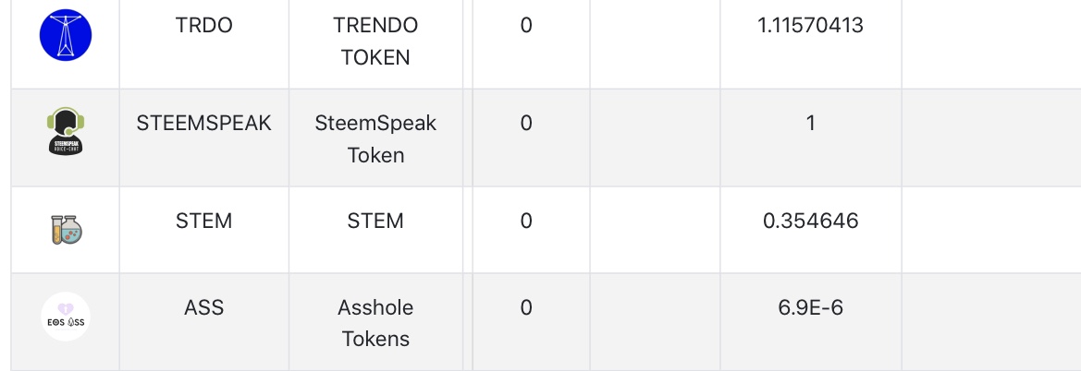The width and height of the screenshot is (1081, 371).
Task: Click the EOS ASS token logo
Action: (66, 317)
